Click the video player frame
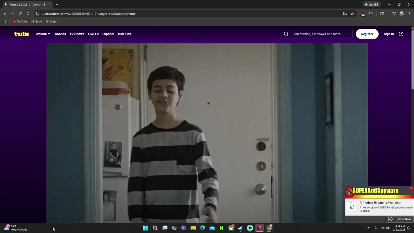The height and width of the screenshot is (233, 414). coord(207,133)
